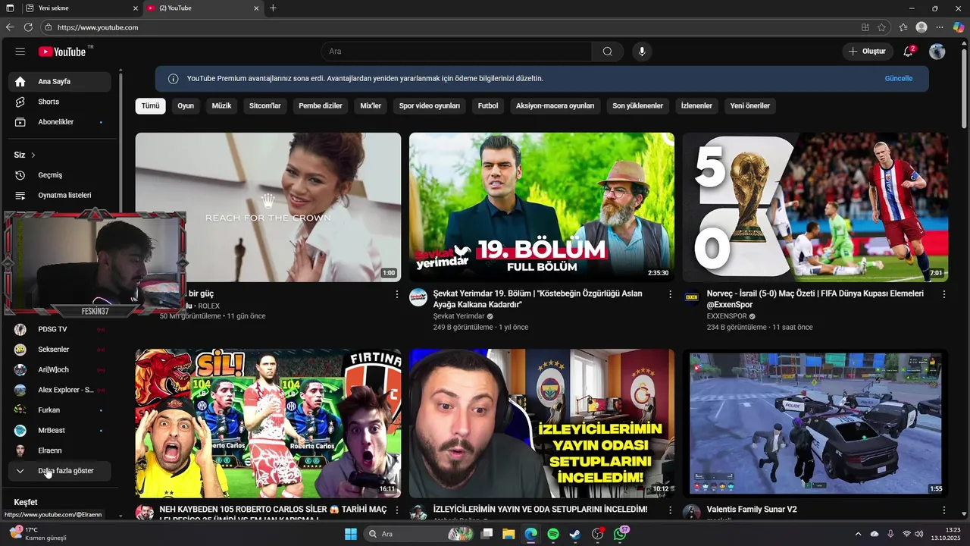
Task: Open Norveç - İsrail Maç Özeti title
Action: coord(815,299)
